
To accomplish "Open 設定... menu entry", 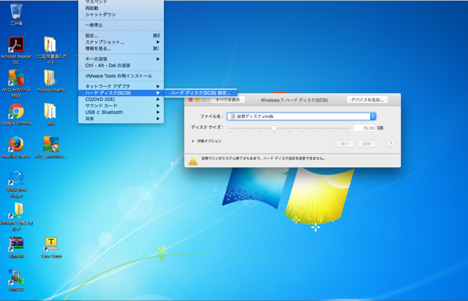I will [x=121, y=36].
